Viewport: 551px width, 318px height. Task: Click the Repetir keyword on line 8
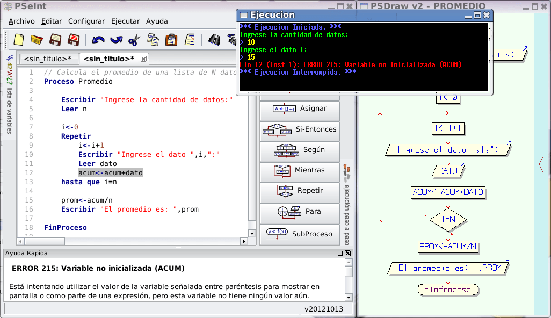click(76, 136)
